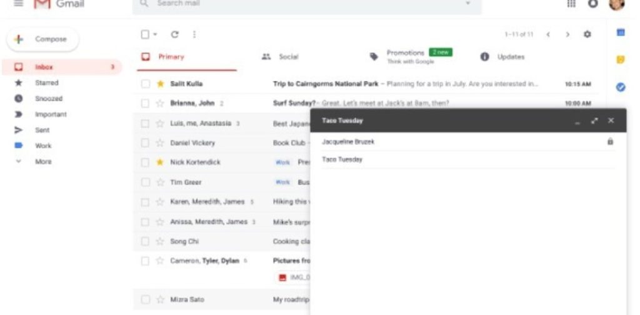Screen dimensions: 640x315
Task: Check the Nick Kortendick email checkbox
Action: (x=145, y=162)
